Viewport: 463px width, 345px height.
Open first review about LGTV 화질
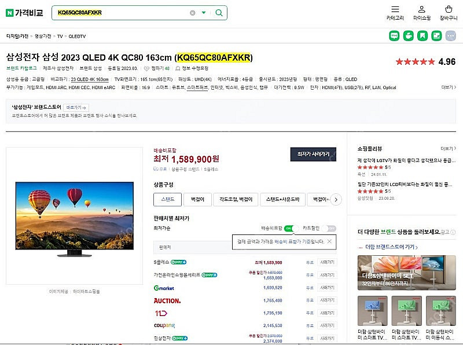coord(406,160)
